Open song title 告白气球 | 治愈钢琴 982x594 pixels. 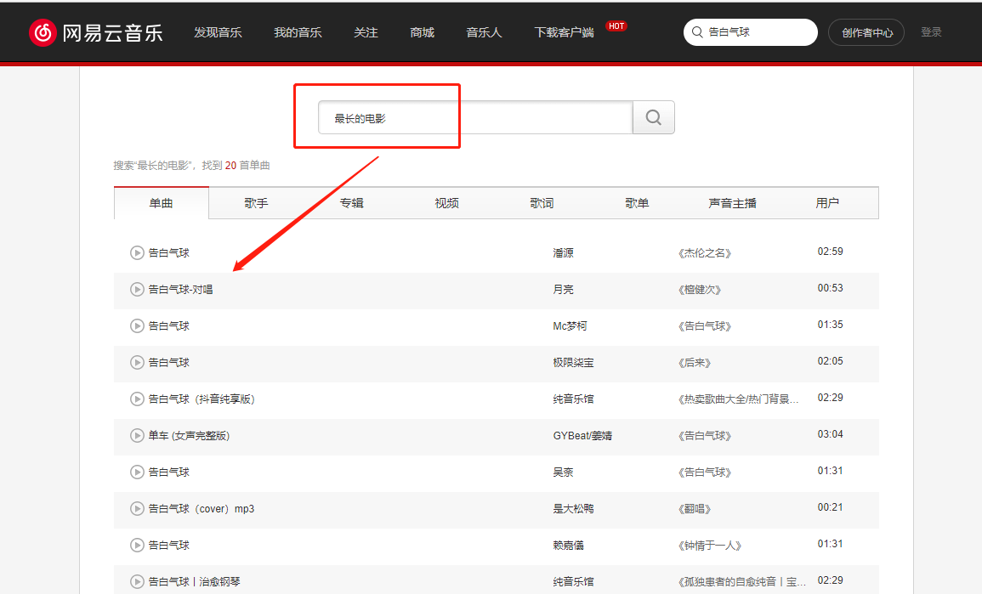pos(194,581)
